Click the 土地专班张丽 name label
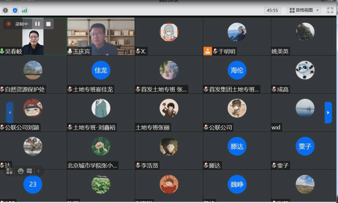Image resolution: width=338 pixels, height=203 pixels. tap(152, 128)
